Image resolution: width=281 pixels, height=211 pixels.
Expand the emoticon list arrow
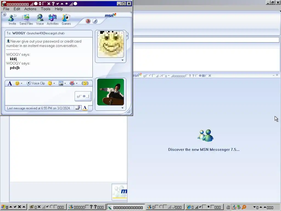click(x=21, y=83)
